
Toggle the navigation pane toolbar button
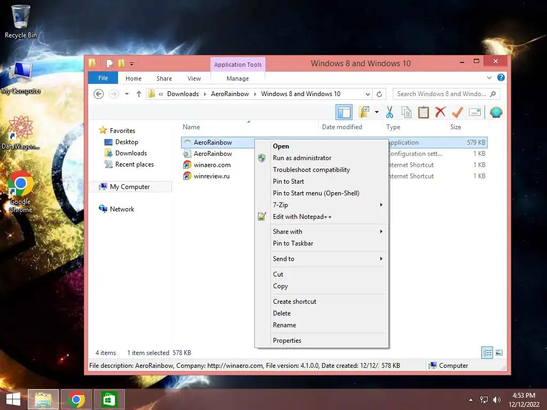[x=344, y=112]
